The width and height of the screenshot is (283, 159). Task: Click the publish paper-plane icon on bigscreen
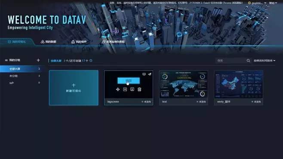pyautogui.click(x=150, y=74)
